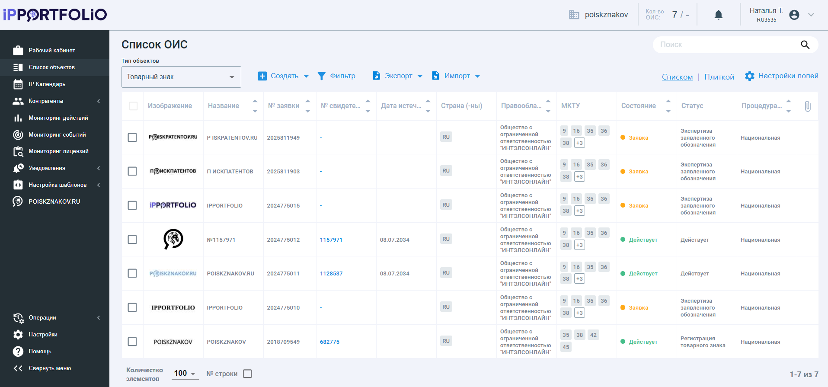Enable the row number checkbox
The height and width of the screenshot is (387, 828).
(247, 374)
